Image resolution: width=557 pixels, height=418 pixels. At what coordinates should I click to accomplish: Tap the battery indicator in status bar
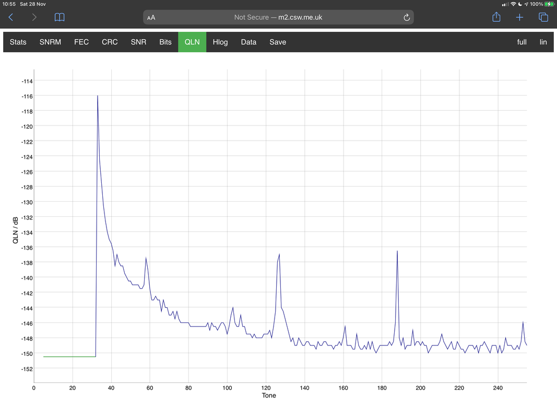[550, 4]
